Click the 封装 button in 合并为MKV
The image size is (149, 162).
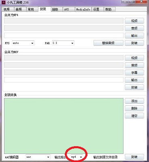click(x=134, y=87)
